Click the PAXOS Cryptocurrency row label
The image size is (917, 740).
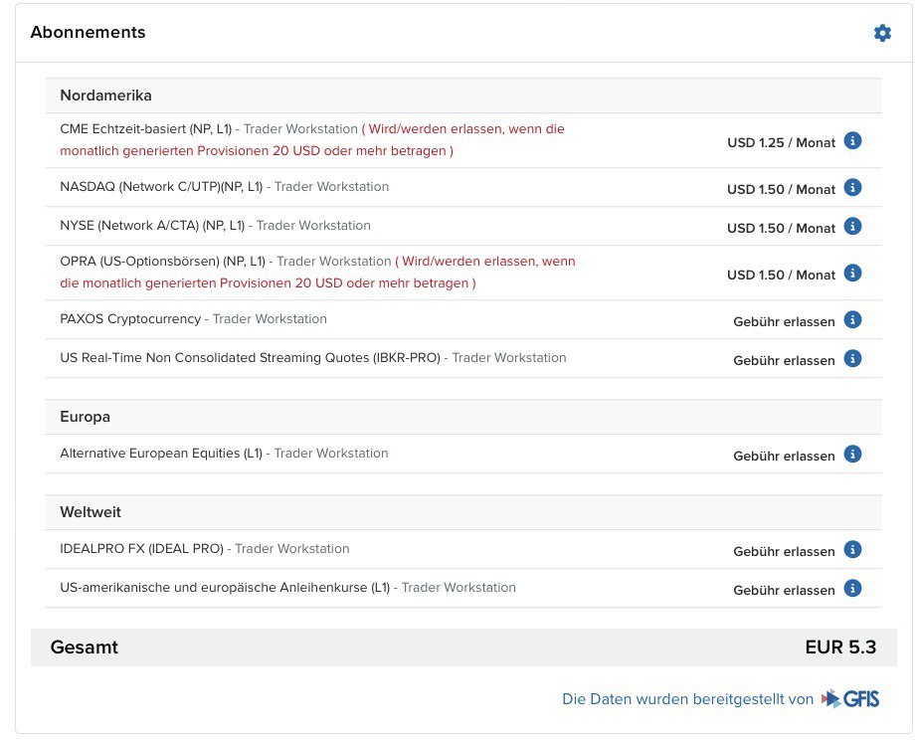pos(130,319)
